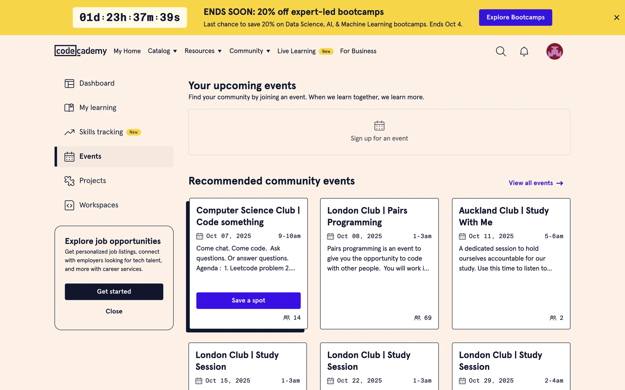Image resolution: width=625 pixels, height=390 pixels.
Task: Open the search magnifier icon
Action: [x=501, y=51]
